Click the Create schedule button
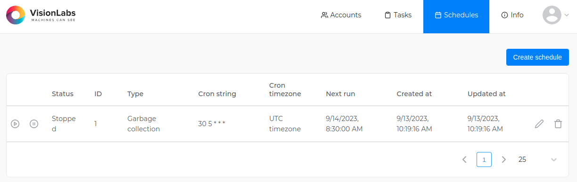This screenshot has height=182, width=577. pyautogui.click(x=537, y=57)
